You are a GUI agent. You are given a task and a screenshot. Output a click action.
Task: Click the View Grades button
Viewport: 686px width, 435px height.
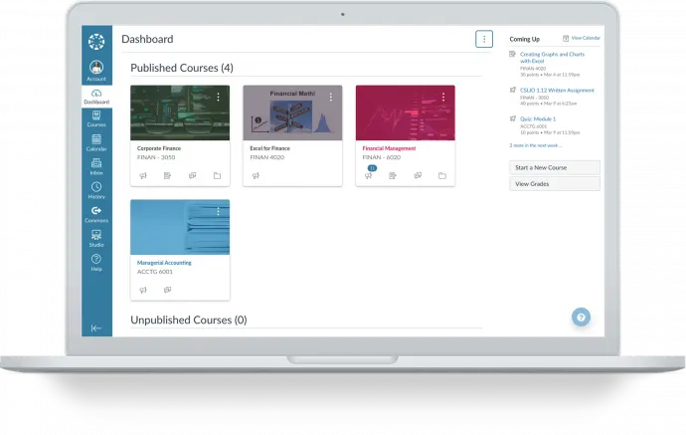(555, 184)
